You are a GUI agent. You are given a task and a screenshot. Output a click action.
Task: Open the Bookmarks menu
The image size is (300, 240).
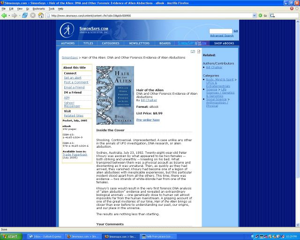[x=38, y=8]
